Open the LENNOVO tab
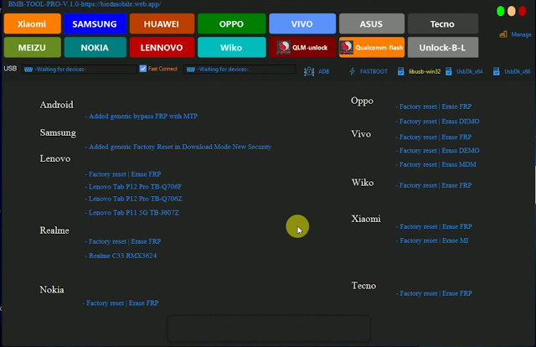Viewport: 536px width, 347px height. [x=162, y=47]
